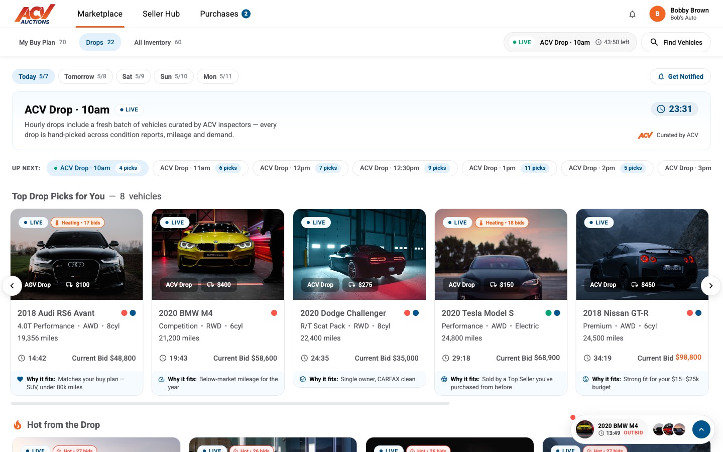The height and width of the screenshot is (452, 723).
Task: Click the Get Notified button
Action: click(x=680, y=76)
